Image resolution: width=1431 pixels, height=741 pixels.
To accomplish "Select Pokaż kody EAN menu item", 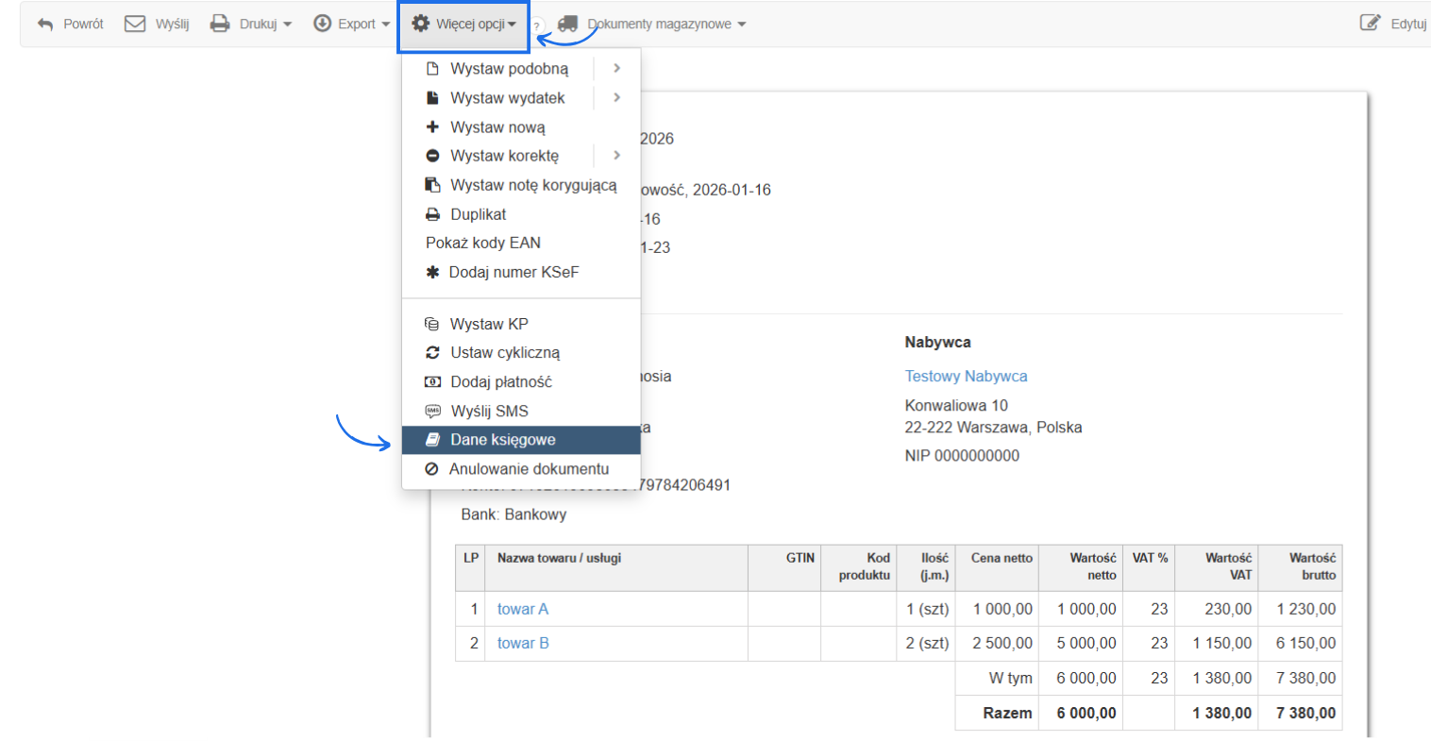I will coord(483,243).
